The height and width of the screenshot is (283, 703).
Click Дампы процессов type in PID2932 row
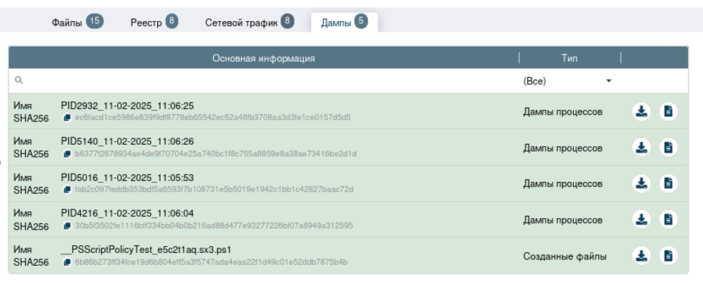point(563,112)
